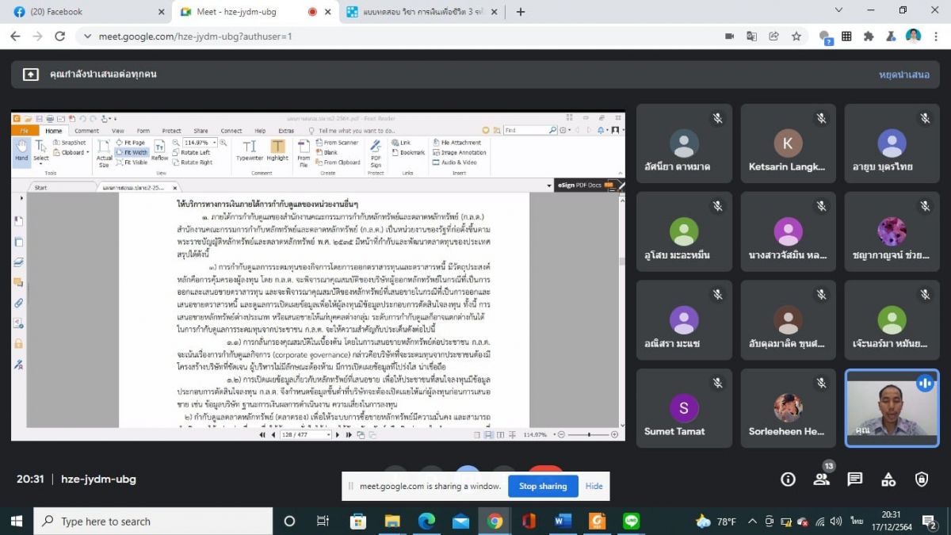Expand hidden system tray icons
This screenshot has width=951, height=535.
pyautogui.click(x=750, y=521)
